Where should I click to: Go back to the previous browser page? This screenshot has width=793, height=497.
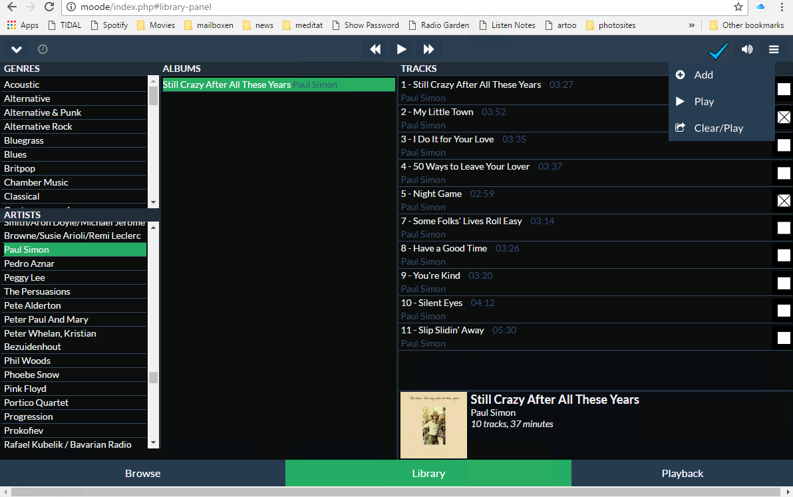pyautogui.click(x=12, y=7)
